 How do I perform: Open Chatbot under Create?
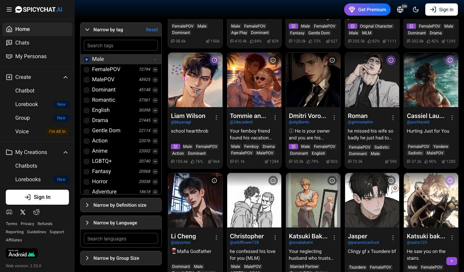point(25,91)
